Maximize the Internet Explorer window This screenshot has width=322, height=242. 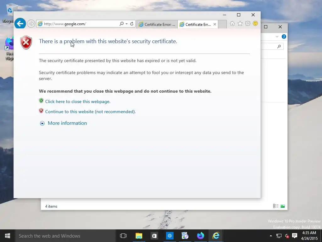coord(239,15)
